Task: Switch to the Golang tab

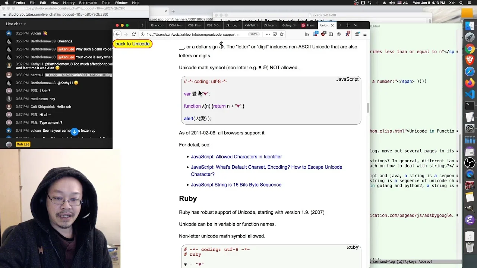Action: 289,25
